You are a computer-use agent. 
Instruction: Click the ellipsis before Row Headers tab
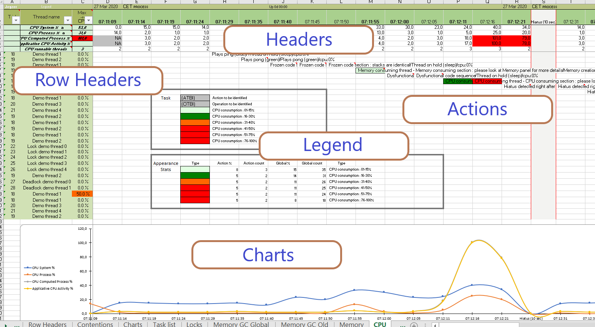coord(17,325)
